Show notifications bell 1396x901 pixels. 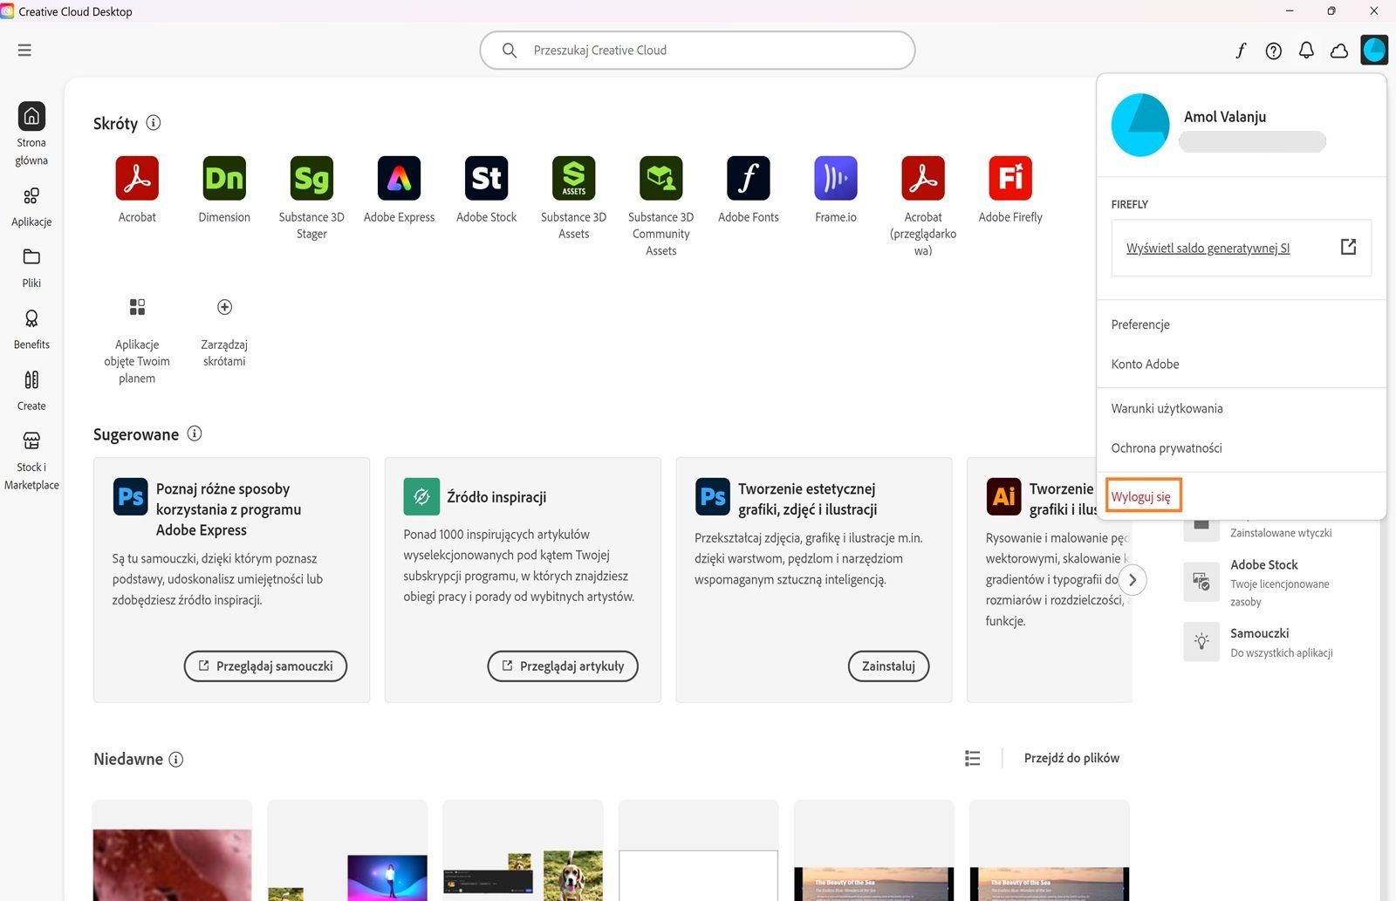(x=1306, y=51)
